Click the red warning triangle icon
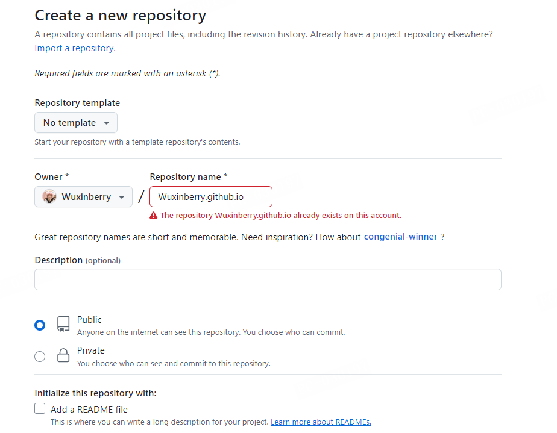This screenshot has width=557, height=433. click(154, 216)
